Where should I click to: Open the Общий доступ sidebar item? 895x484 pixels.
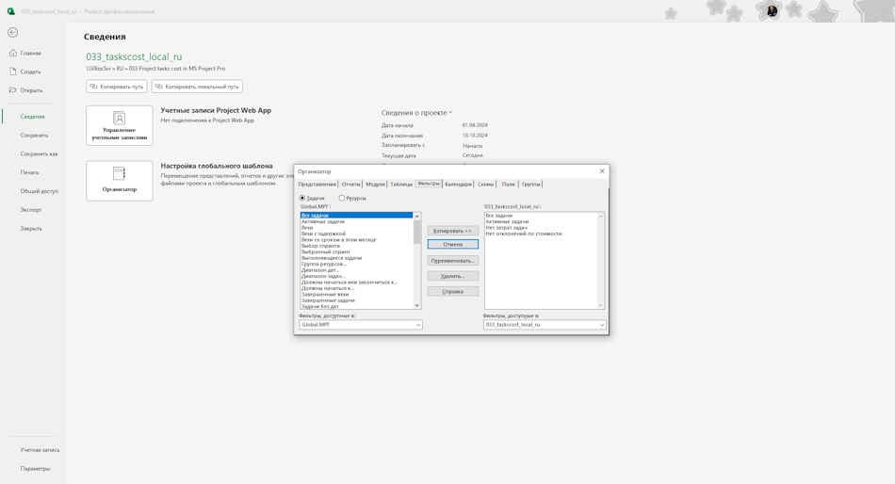click(x=39, y=191)
